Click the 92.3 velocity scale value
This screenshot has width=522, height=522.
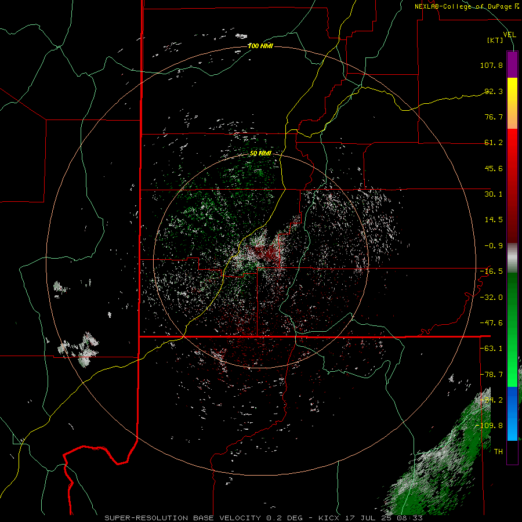tap(494, 91)
